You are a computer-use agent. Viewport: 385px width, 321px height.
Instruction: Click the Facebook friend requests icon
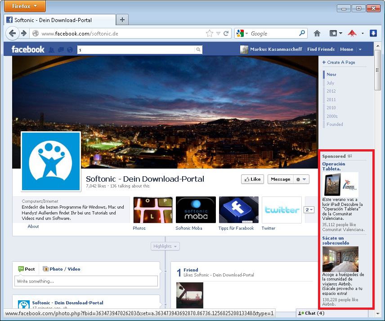[x=52, y=49]
